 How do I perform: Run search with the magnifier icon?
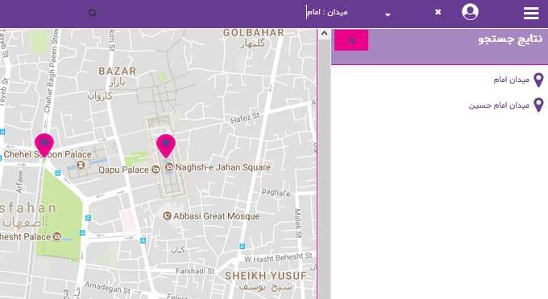click(x=93, y=13)
